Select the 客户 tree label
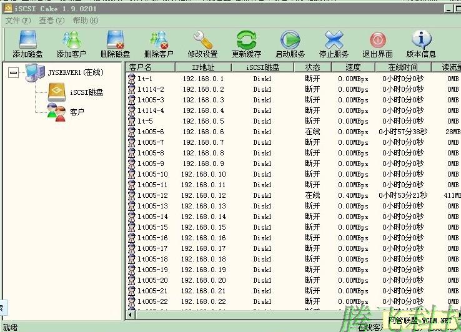Image resolution: width=461 pixels, height=332 pixels. coord(77,112)
